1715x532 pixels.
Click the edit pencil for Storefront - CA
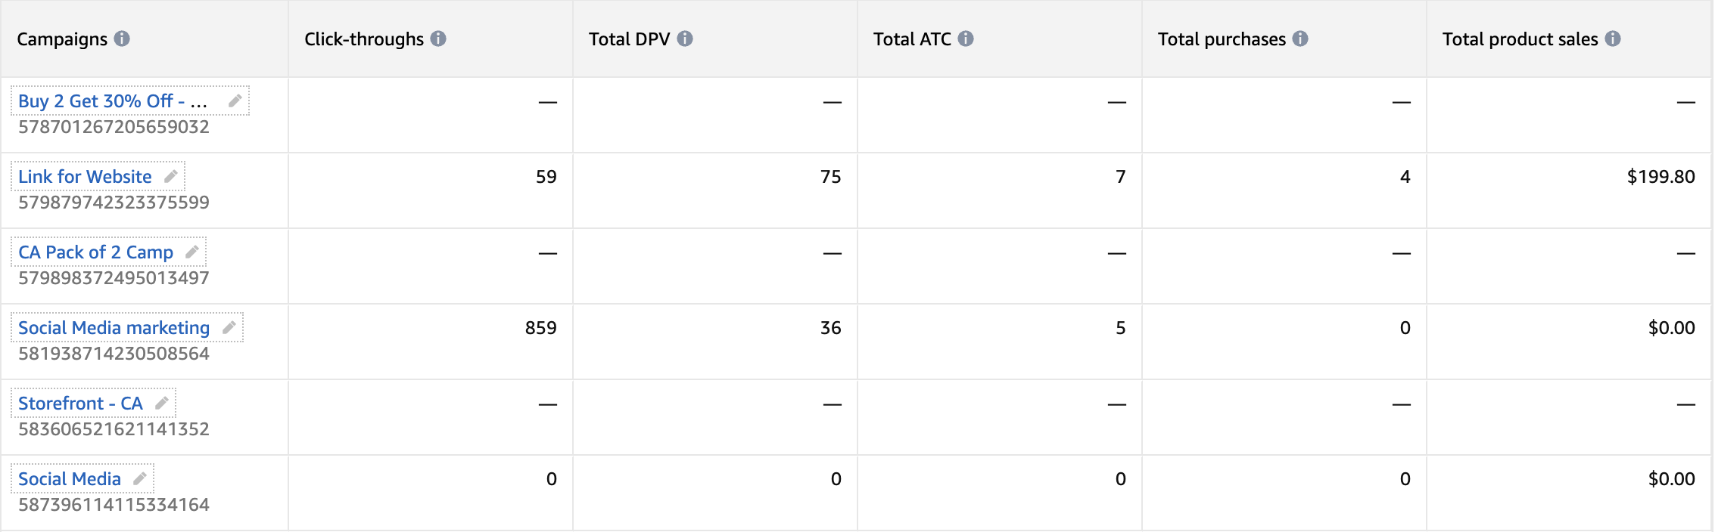(x=162, y=403)
